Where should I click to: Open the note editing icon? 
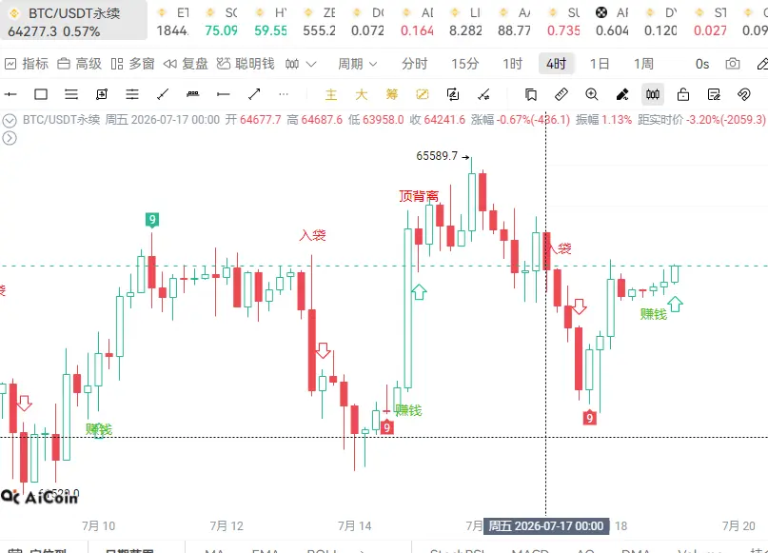[x=714, y=94]
